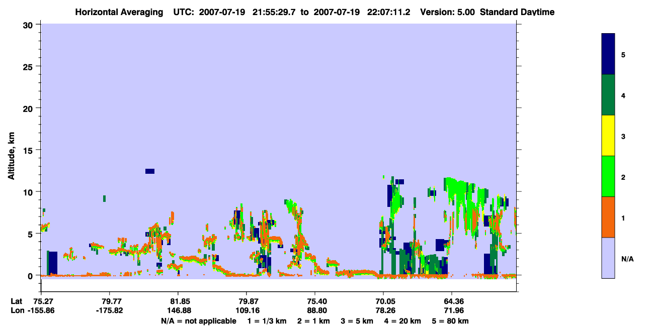
Task: Click the altitude tick label 25
Action: (x=29, y=66)
